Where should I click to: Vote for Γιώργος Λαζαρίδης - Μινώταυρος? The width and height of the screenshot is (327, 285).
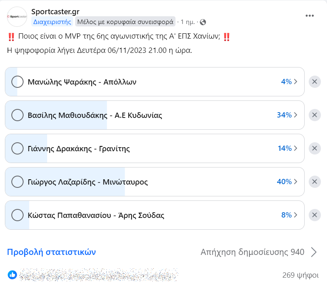tap(17, 182)
